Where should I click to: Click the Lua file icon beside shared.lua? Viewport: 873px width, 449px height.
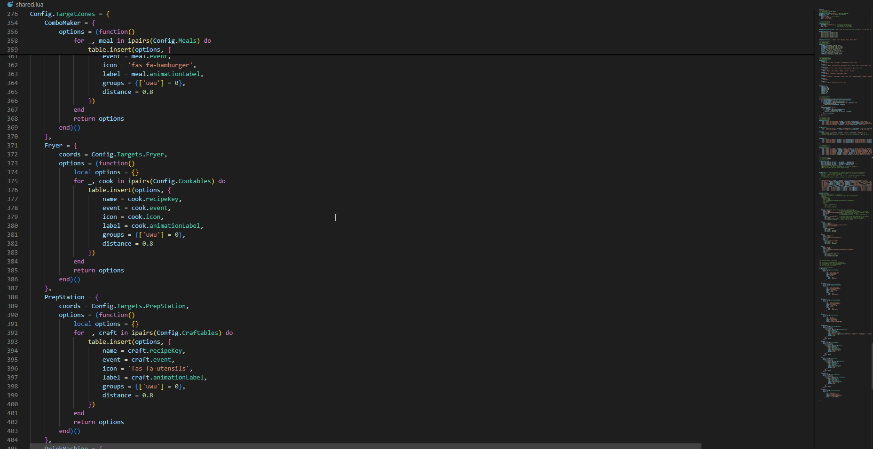[10, 4]
